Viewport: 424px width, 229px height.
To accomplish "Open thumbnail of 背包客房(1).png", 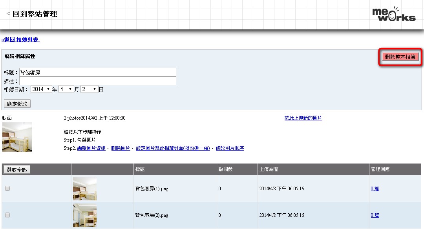I will 84,189.
